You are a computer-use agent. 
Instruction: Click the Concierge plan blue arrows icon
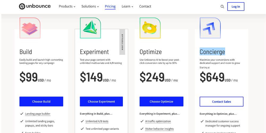[x=210, y=28]
